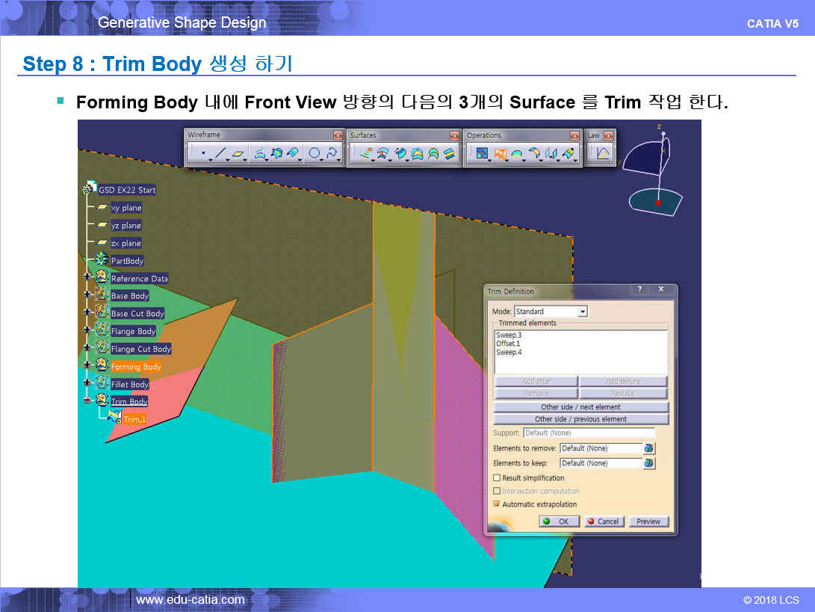Viewport: 815px width, 612px height.
Task: Select Trim.1 in the specification tree
Action: (x=134, y=420)
